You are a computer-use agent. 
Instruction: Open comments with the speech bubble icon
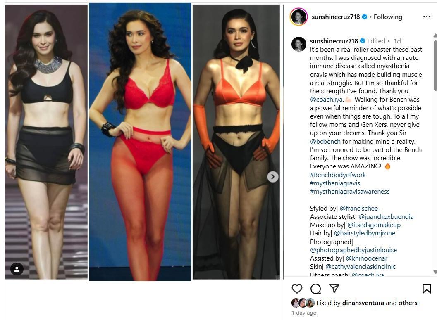315,289
